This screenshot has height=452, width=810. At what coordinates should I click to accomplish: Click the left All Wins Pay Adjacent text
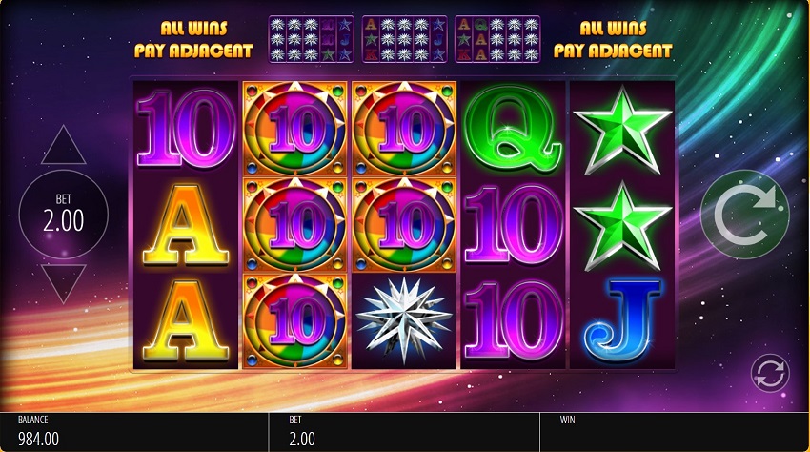click(193, 39)
